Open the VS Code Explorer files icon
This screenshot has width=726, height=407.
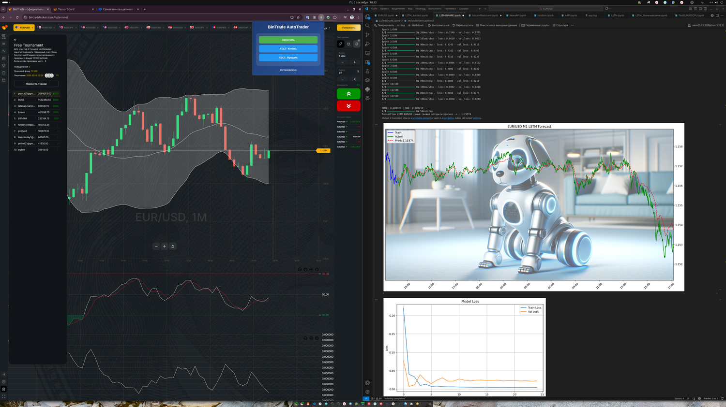(367, 16)
